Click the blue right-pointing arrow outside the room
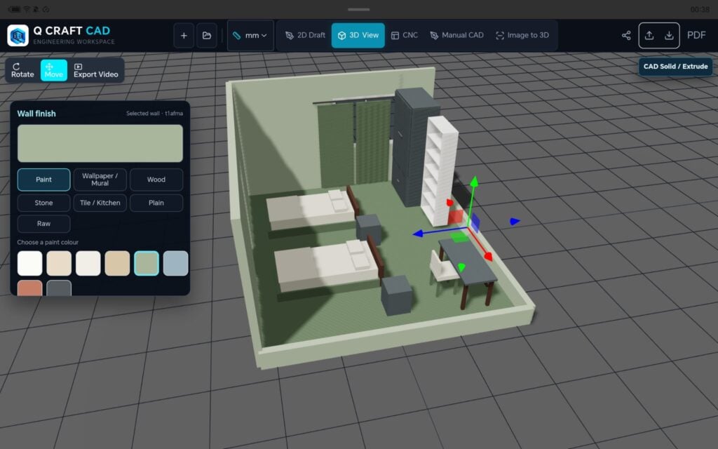The height and width of the screenshot is (449, 718). 515,222
